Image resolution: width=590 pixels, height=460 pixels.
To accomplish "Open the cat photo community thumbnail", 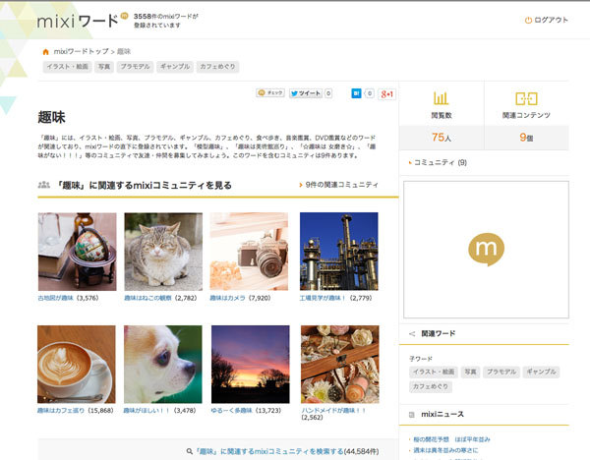I will 162,251.
